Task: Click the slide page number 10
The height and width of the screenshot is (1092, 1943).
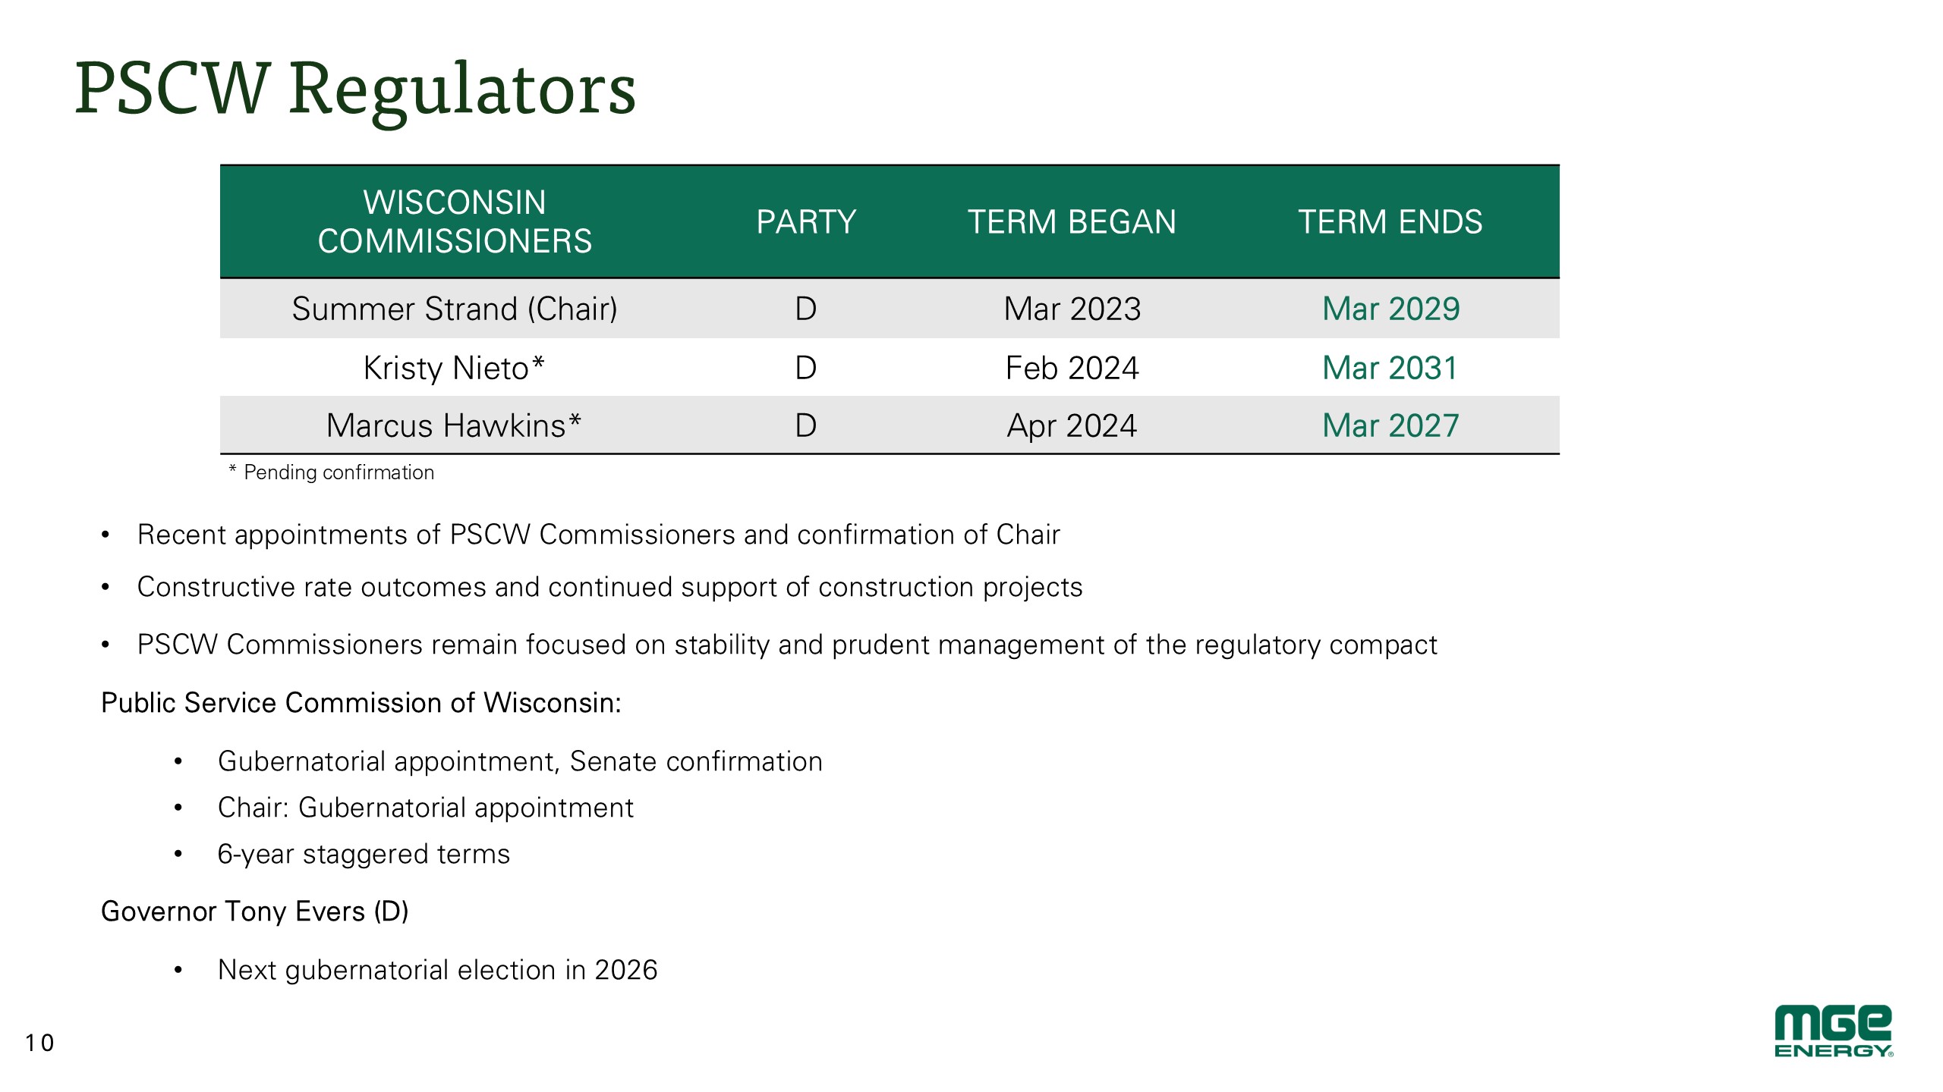Action: [39, 1043]
